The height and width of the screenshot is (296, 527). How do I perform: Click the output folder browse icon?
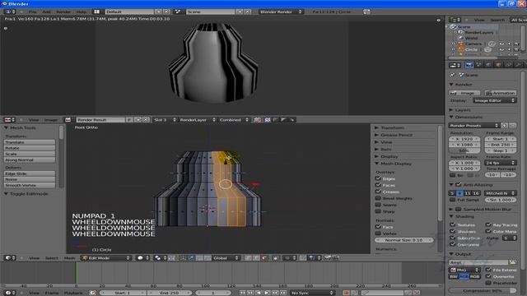(x=512, y=262)
